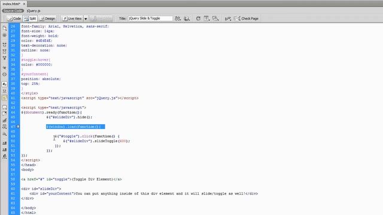This screenshot has height=215, width=383.
Task: Toggle the yellow highlighted coding toolbar icon
Action: (4, 98)
